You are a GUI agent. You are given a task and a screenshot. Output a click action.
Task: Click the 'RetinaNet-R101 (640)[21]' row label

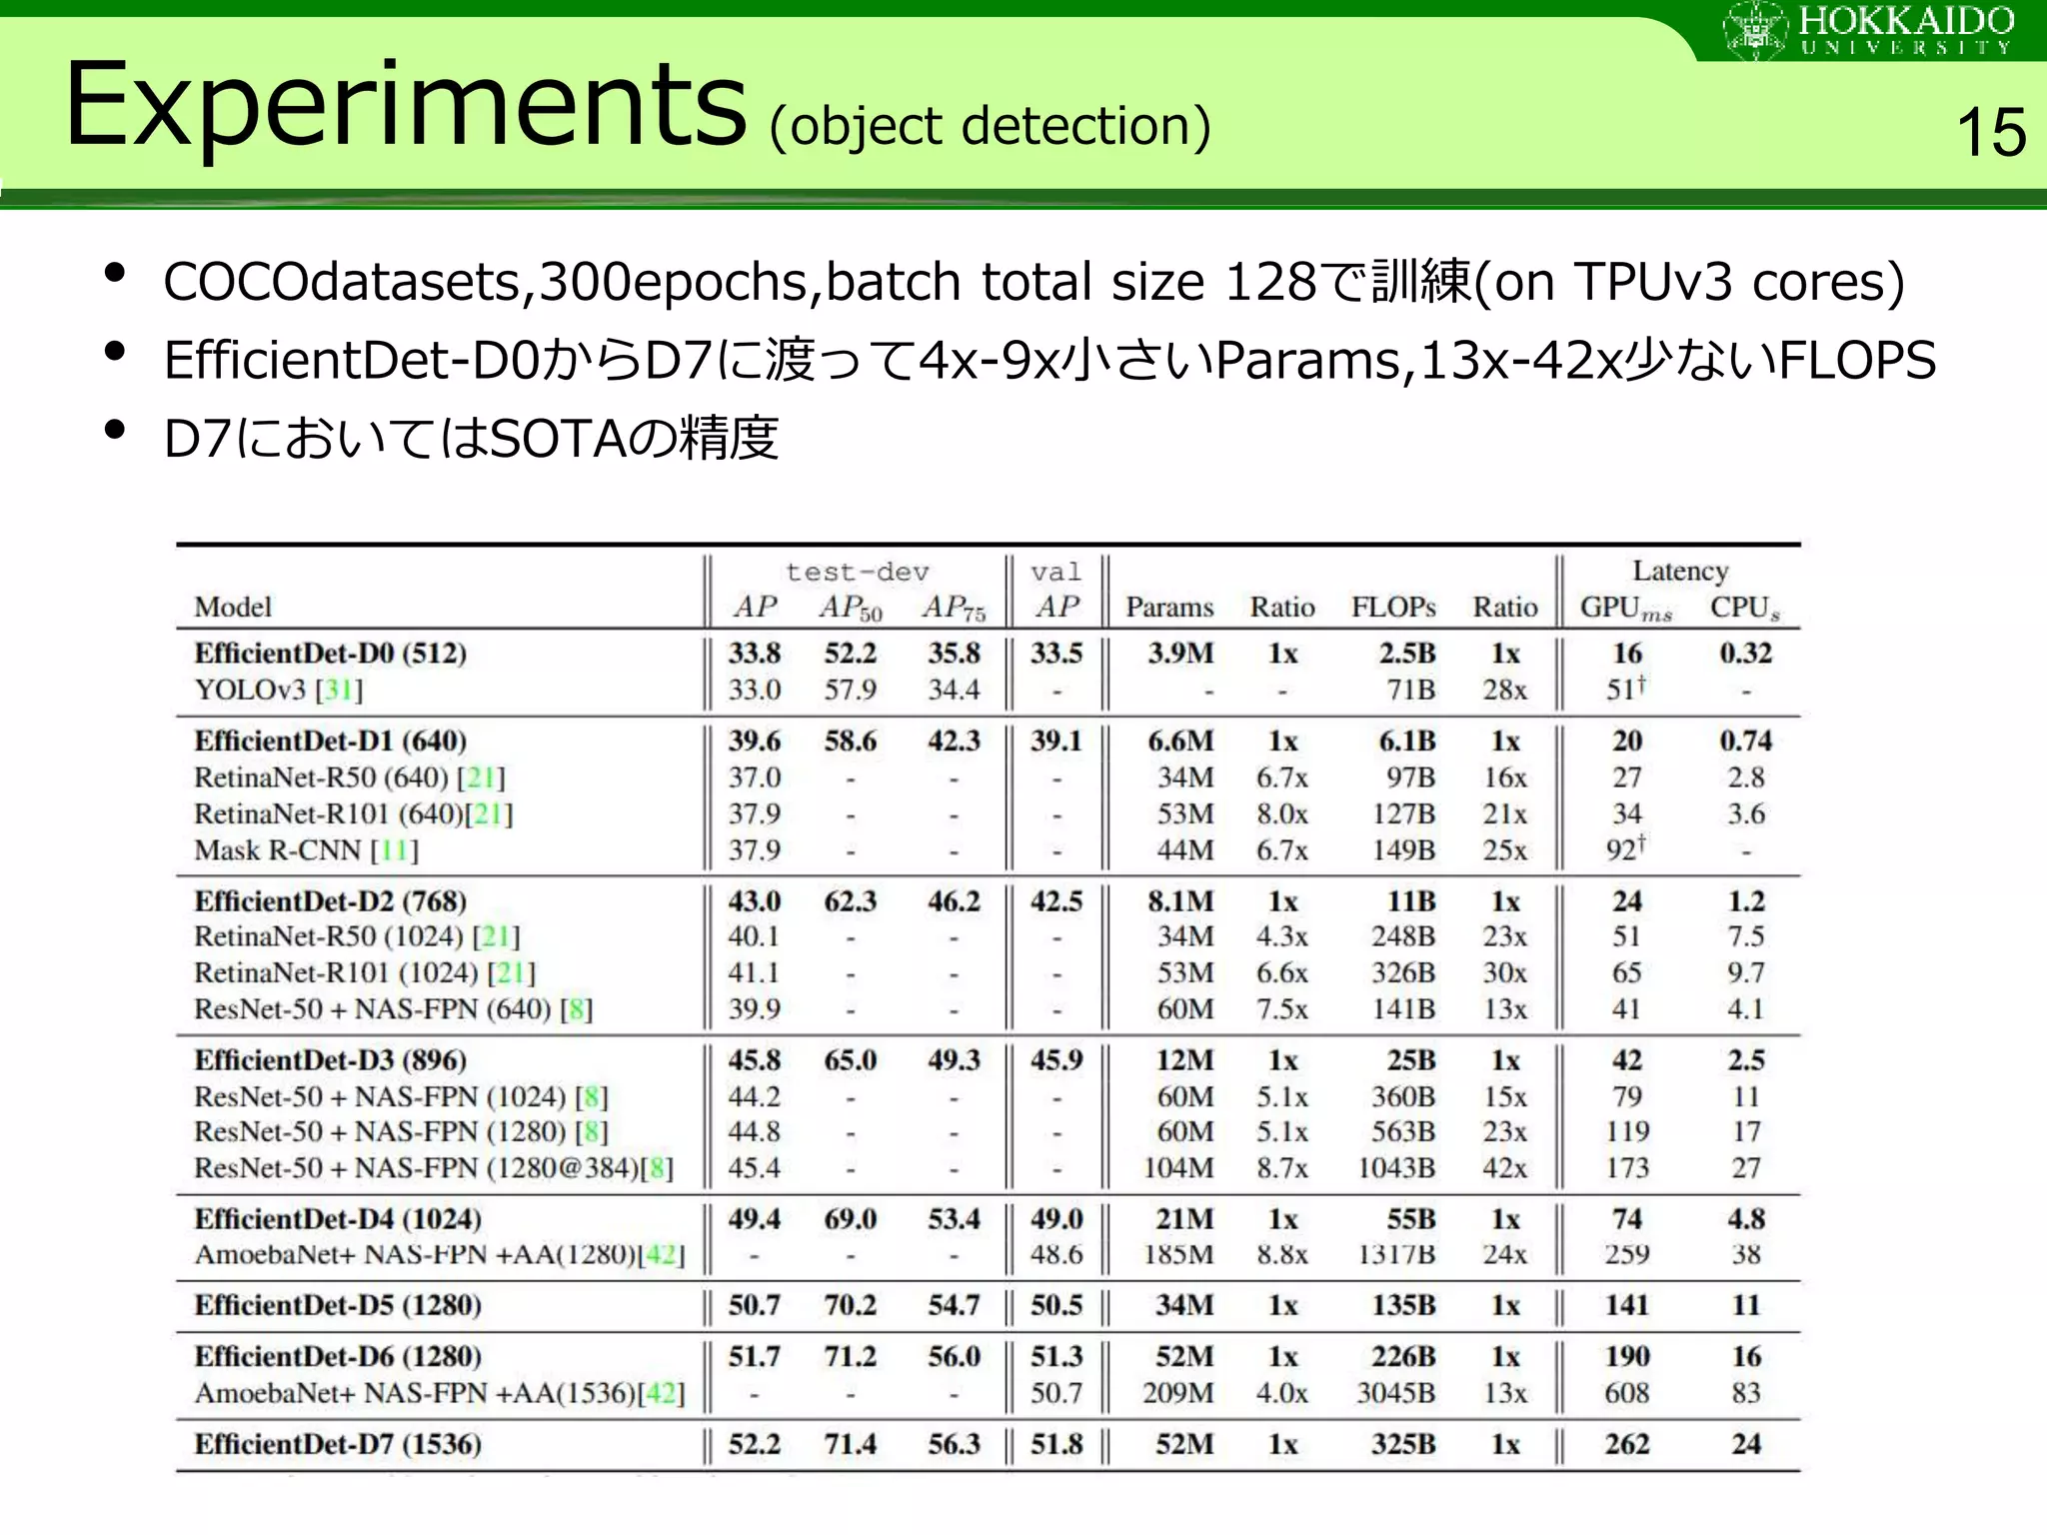coord(354,814)
